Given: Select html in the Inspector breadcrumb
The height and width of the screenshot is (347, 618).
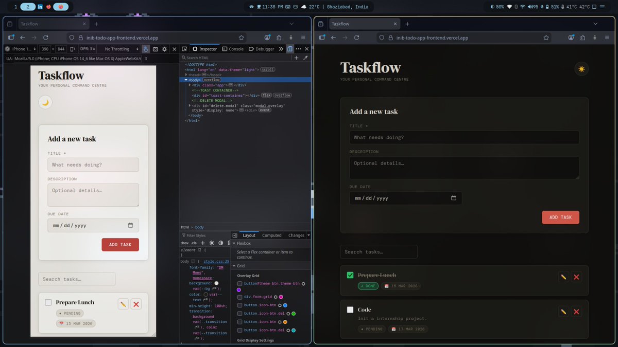Looking at the screenshot, I should [185, 227].
